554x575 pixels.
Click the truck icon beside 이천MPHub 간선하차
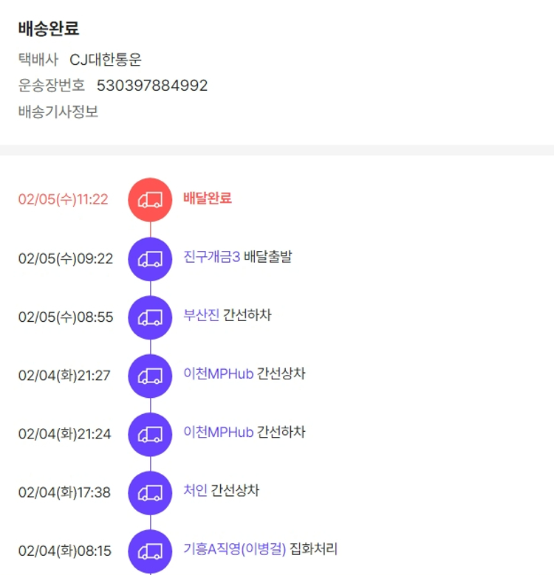tap(150, 433)
